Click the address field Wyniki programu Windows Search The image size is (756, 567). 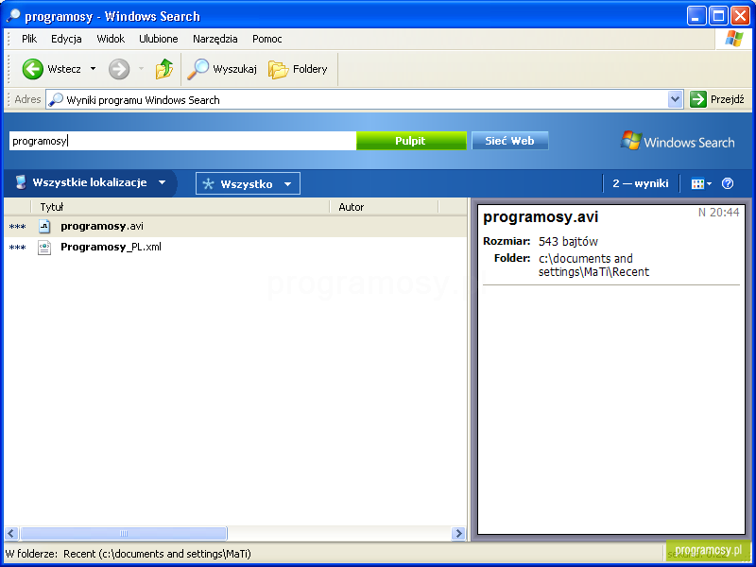357,100
